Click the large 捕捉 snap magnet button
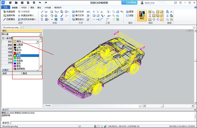 point(142,16)
